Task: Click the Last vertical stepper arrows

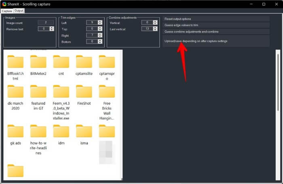Action: click(x=155, y=29)
